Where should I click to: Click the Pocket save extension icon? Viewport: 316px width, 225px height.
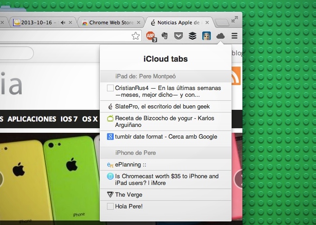pyautogui.click(x=178, y=36)
